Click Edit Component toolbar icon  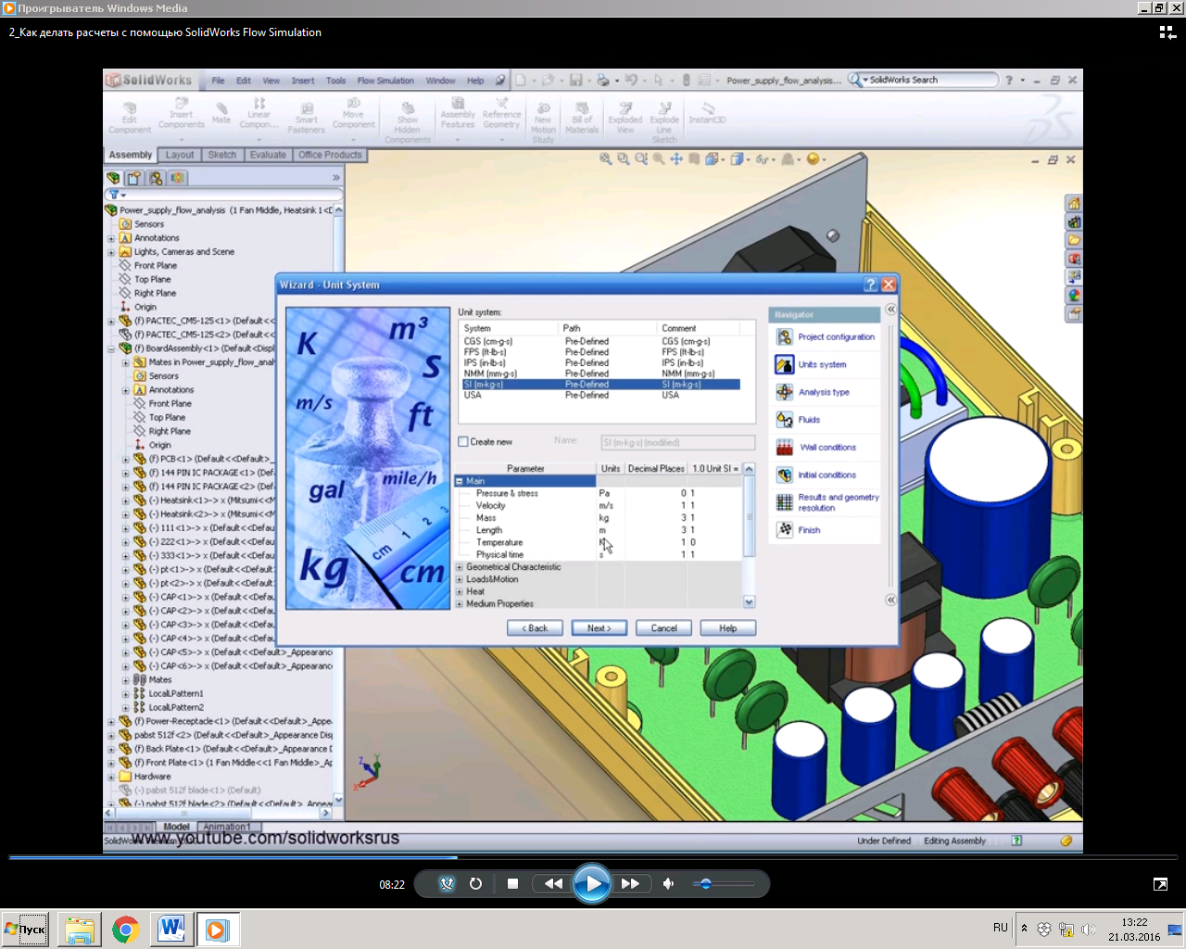130,118
